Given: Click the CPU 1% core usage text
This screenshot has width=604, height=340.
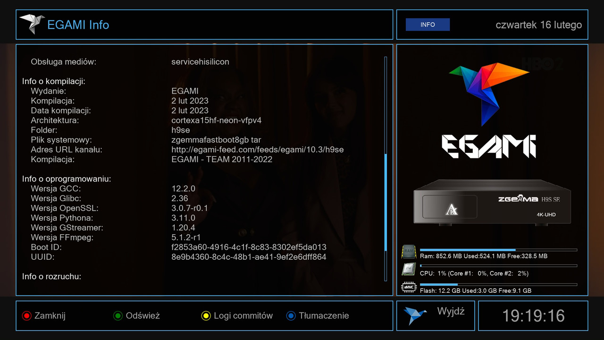Looking at the screenshot, I should [x=474, y=273].
